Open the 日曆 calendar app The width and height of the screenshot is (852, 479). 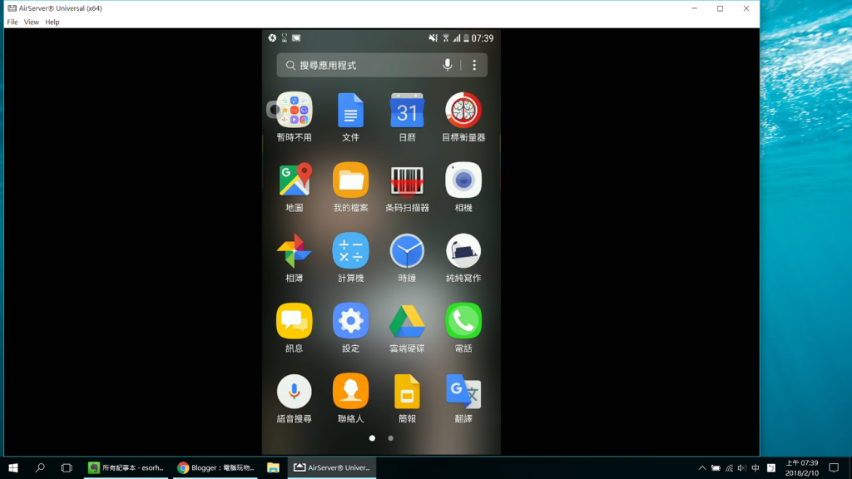point(407,111)
